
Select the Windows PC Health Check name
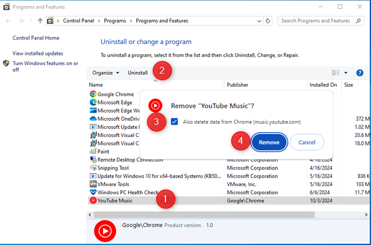coord(128,192)
